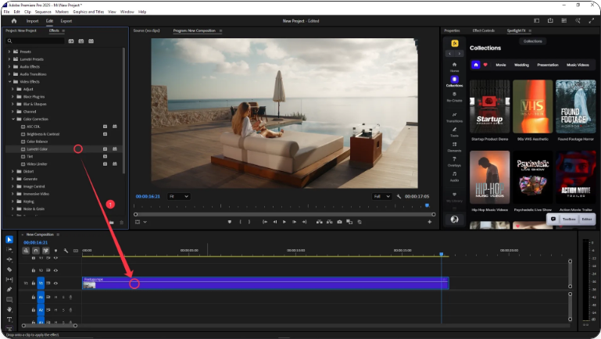
Task: Open the Home workspace icon
Action: 16,21
